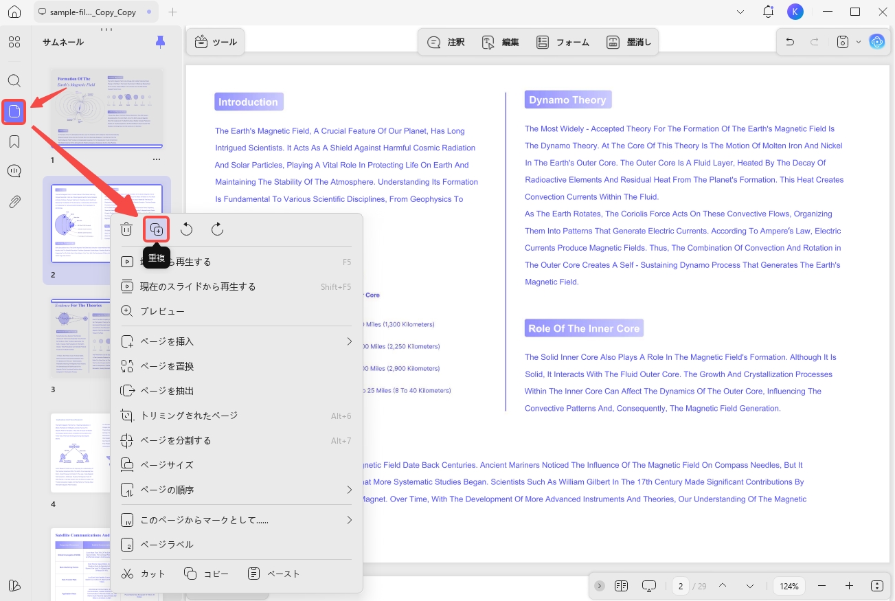895x601 pixels.
Task: Expand ページの順序 submenu
Action: 236,490
